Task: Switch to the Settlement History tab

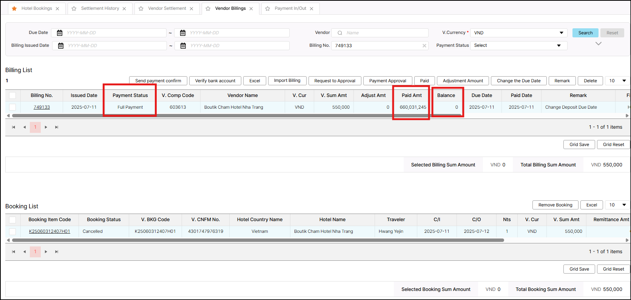Action: point(100,8)
